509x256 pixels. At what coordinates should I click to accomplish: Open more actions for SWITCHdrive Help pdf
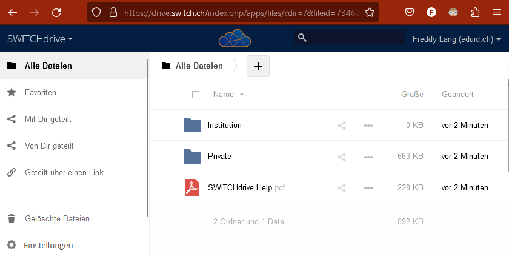point(368,188)
